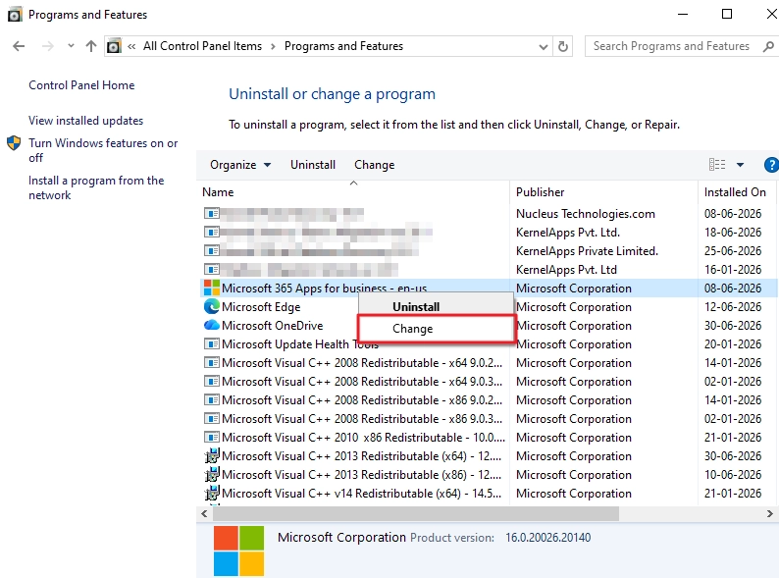Open View installed updates link
Viewport: 779px width, 578px height.
click(x=85, y=121)
